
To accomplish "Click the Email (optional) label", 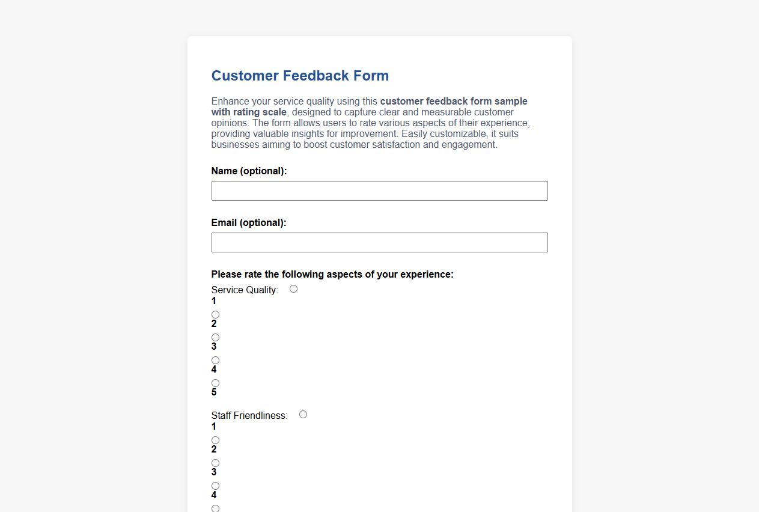I will coord(248,222).
